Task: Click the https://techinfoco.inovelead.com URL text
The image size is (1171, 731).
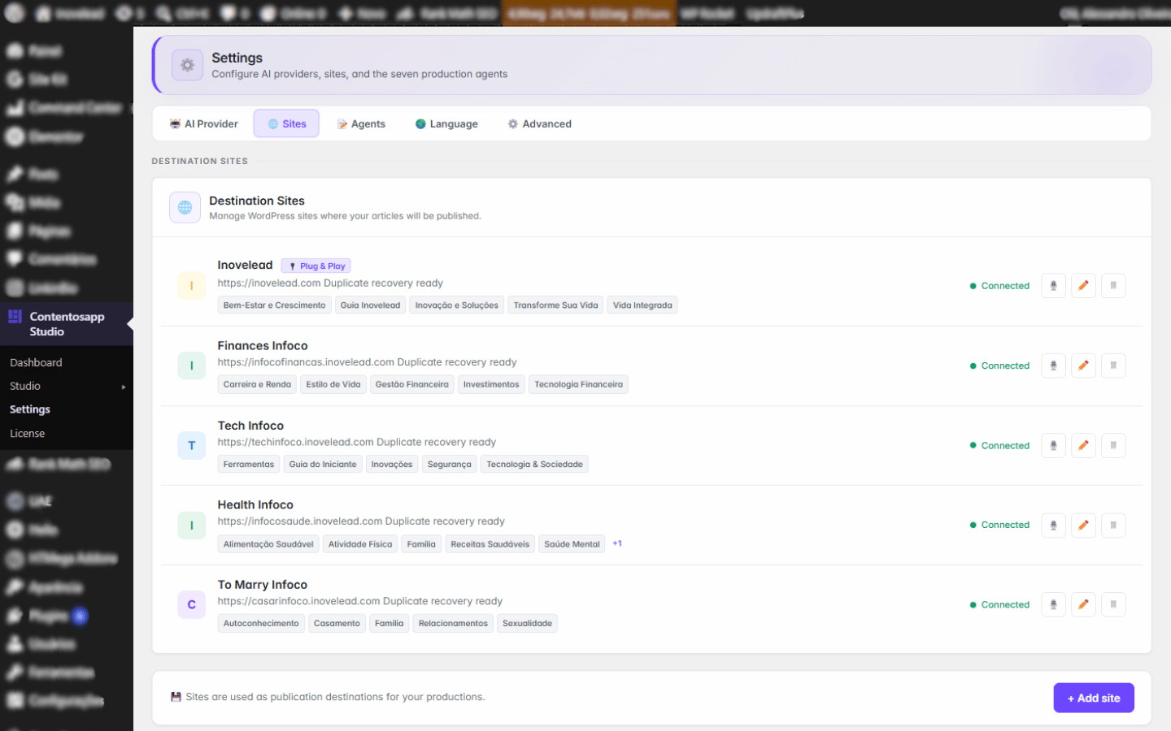Action: pyautogui.click(x=295, y=442)
